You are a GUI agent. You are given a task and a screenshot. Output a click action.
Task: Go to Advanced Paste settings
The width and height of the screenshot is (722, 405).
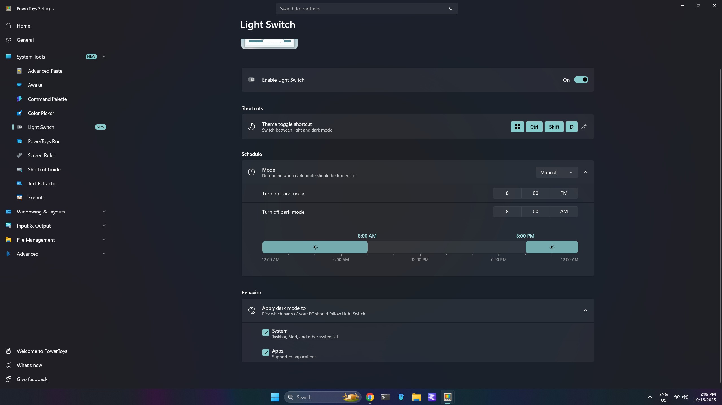coord(45,71)
